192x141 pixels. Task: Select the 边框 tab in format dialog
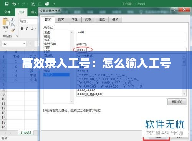click(x=88, y=20)
